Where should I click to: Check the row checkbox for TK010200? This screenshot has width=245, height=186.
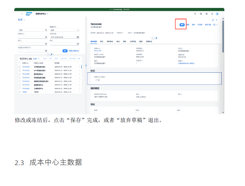click(x=20, y=71)
